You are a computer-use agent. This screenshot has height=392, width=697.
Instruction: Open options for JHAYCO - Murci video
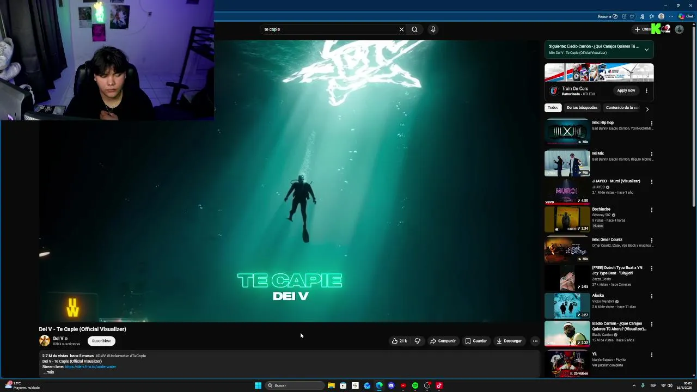[651, 182]
